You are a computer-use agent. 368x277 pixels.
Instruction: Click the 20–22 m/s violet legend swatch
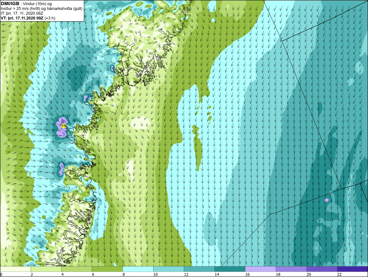tap(322, 269)
